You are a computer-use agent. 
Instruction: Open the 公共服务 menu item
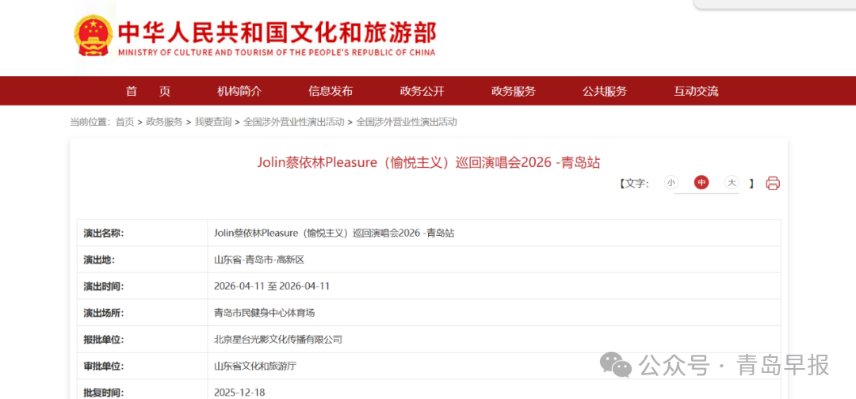click(x=604, y=91)
